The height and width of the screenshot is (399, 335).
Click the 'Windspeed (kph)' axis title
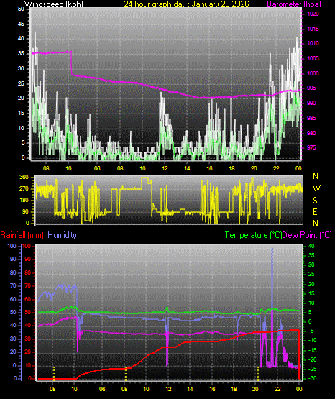tap(54, 4)
